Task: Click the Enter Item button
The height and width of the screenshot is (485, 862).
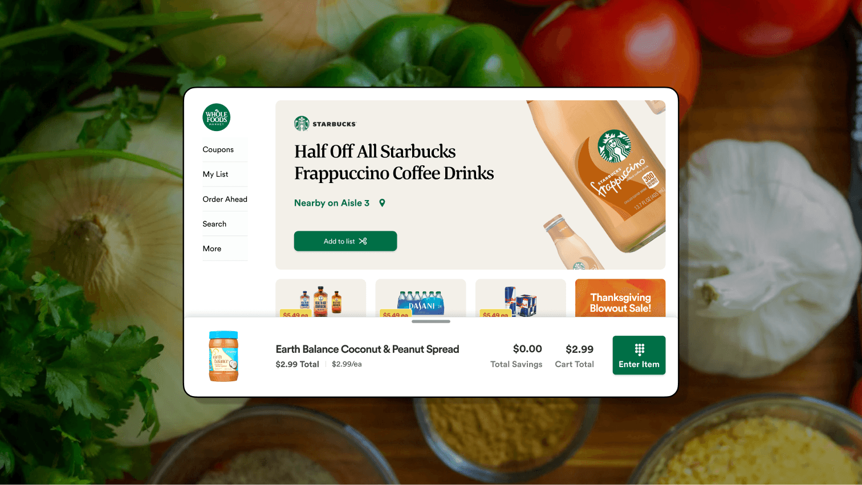Action: point(639,355)
